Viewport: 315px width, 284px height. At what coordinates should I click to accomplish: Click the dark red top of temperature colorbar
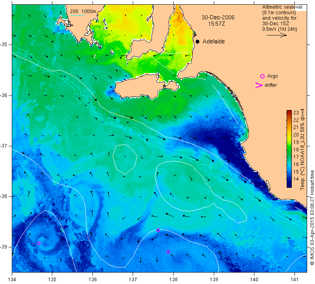click(x=289, y=112)
